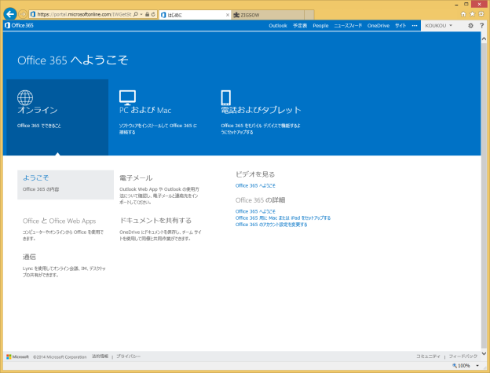
Task: Click the Office 365 logo
Action: tap(20, 25)
